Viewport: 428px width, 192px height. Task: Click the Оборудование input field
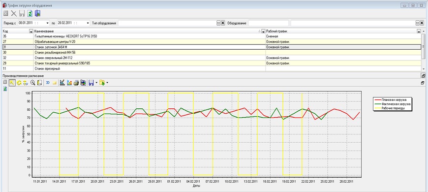268,23
